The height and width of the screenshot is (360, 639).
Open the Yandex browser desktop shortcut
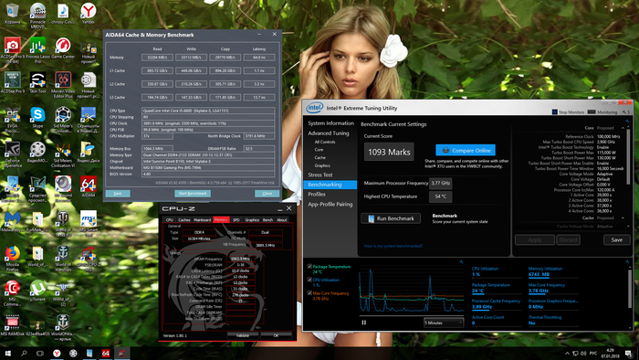pyautogui.click(x=88, y=13)
